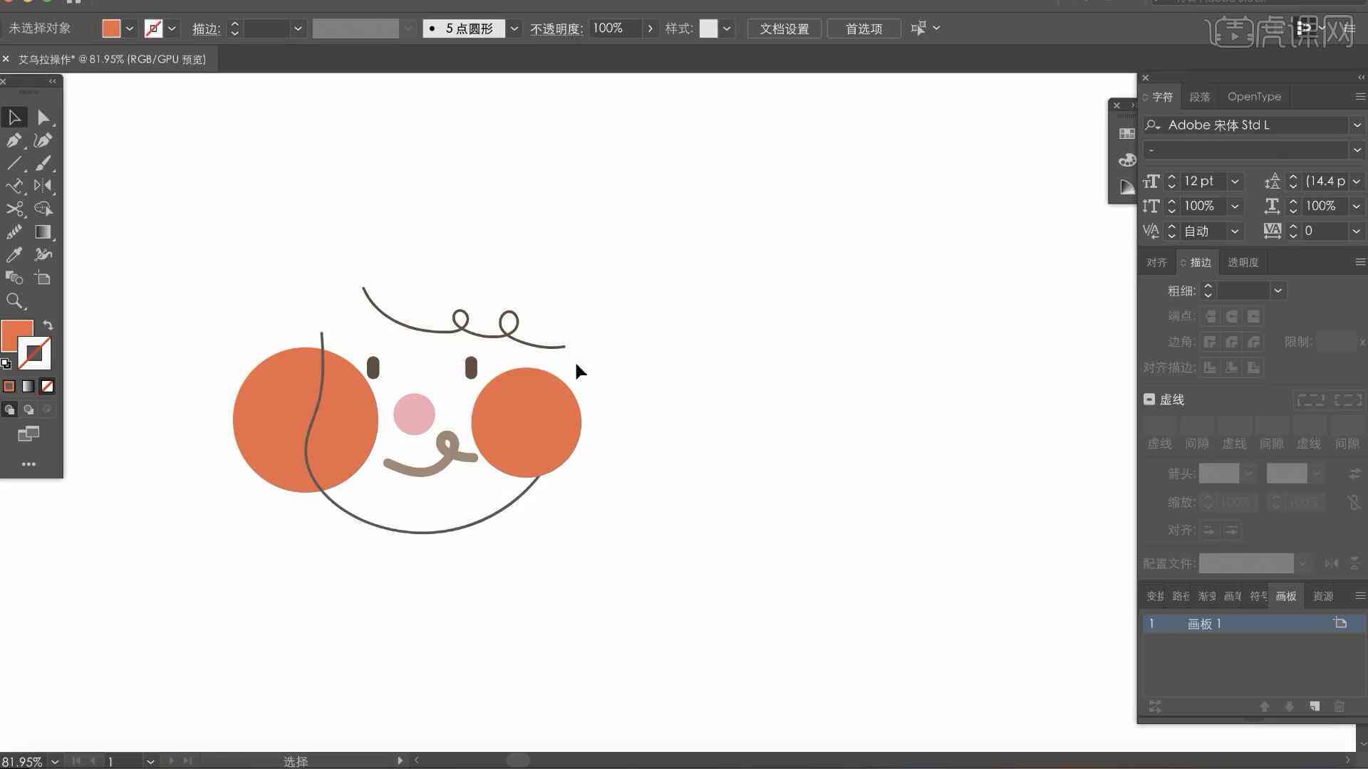Enable Draw Behind mode
The width and height of the screenshot is (1368, 769).
click(28, 409)
